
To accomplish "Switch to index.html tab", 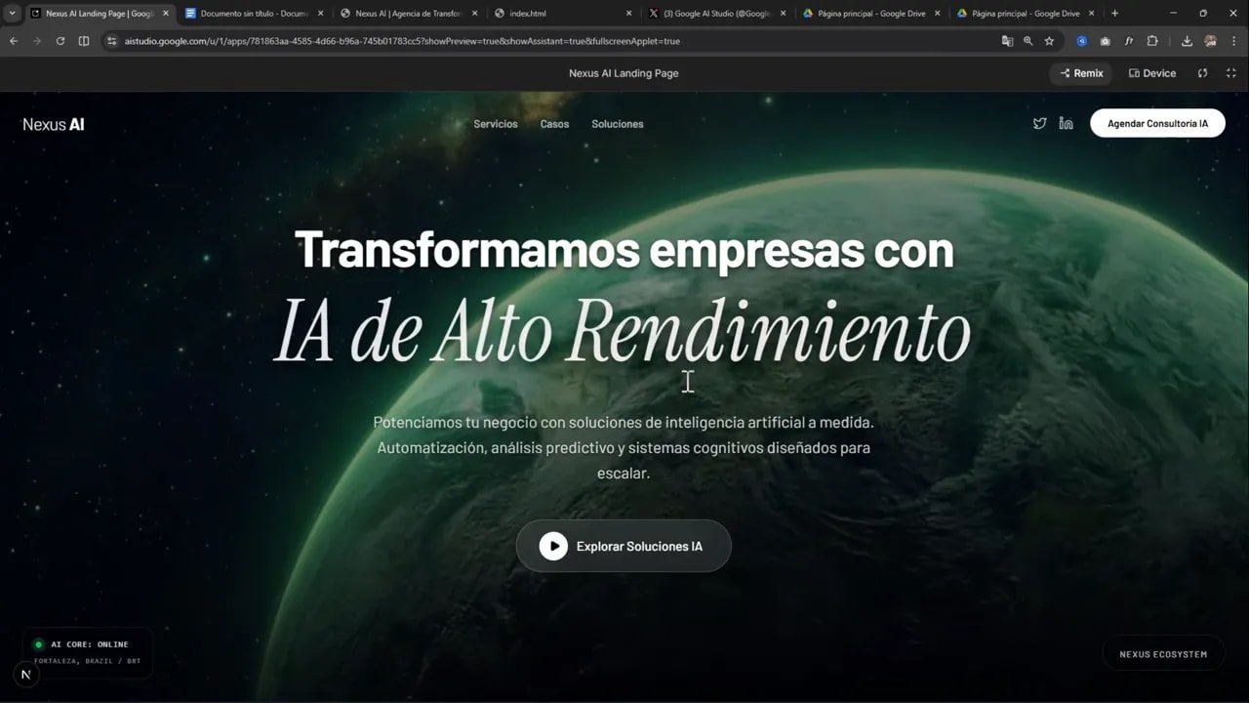I will click(x=563, y=14).
